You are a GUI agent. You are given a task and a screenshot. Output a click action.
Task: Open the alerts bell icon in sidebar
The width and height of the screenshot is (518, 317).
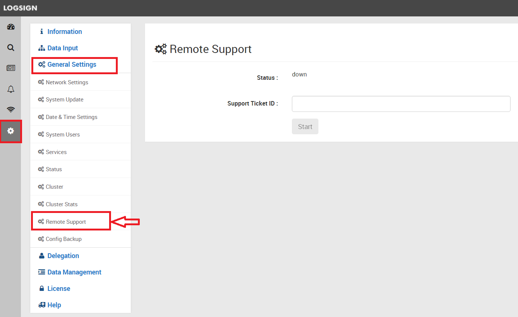(11, 89)
